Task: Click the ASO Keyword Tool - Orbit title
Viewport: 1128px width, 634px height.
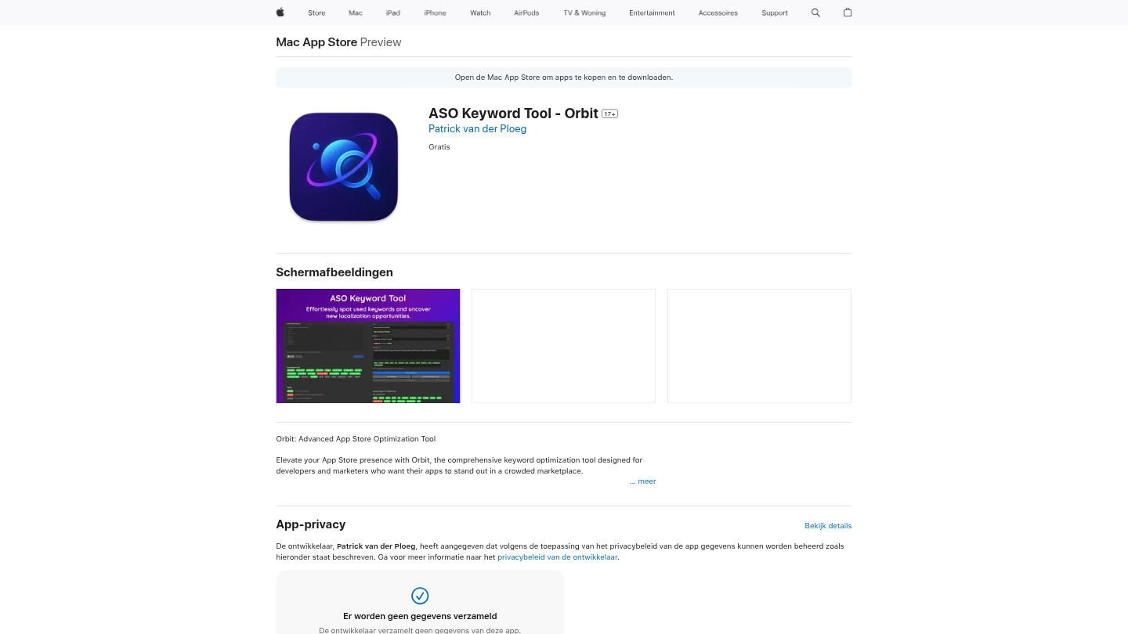Action: coord(513,113)
